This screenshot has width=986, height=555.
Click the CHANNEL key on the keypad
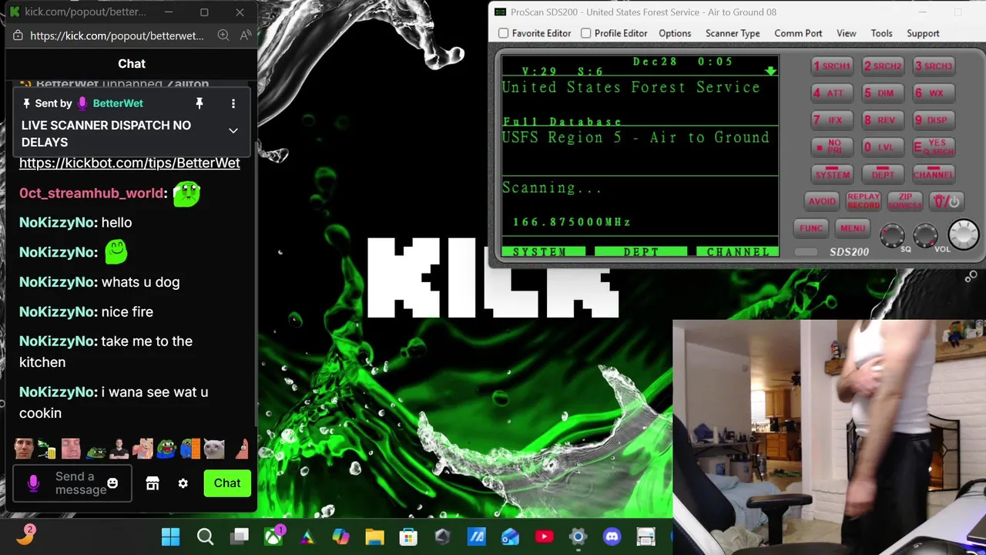tap(934, 174)
